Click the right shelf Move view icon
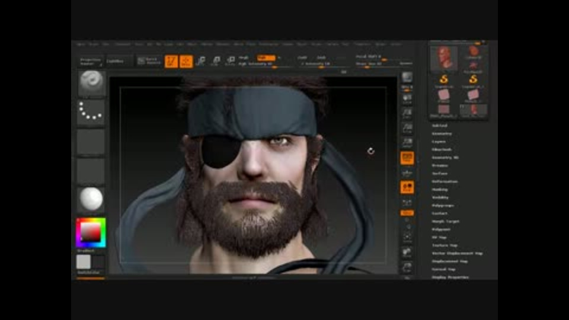Screen dimensions: 569x320 coord(407,252)
